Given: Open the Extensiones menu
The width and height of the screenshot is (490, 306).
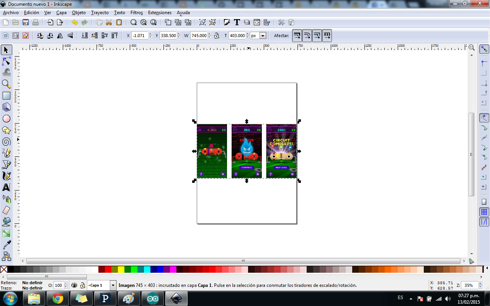Looking at the screenshot, I should (160, 13).
